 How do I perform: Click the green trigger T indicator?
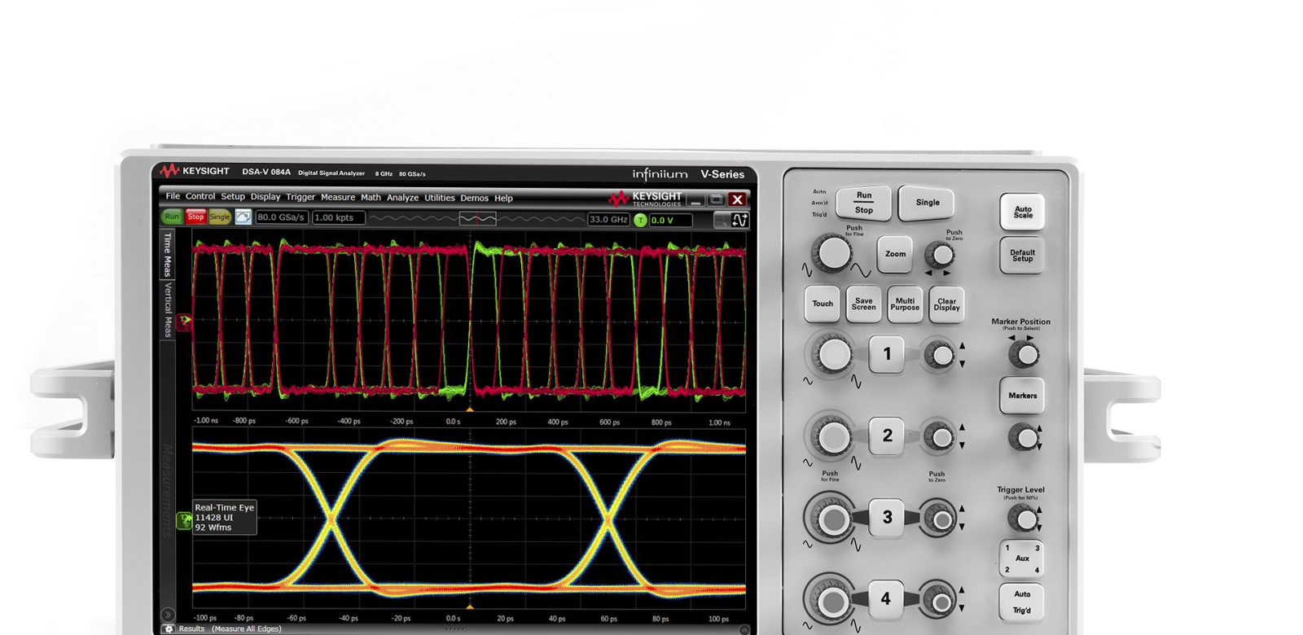pos(640,220)
